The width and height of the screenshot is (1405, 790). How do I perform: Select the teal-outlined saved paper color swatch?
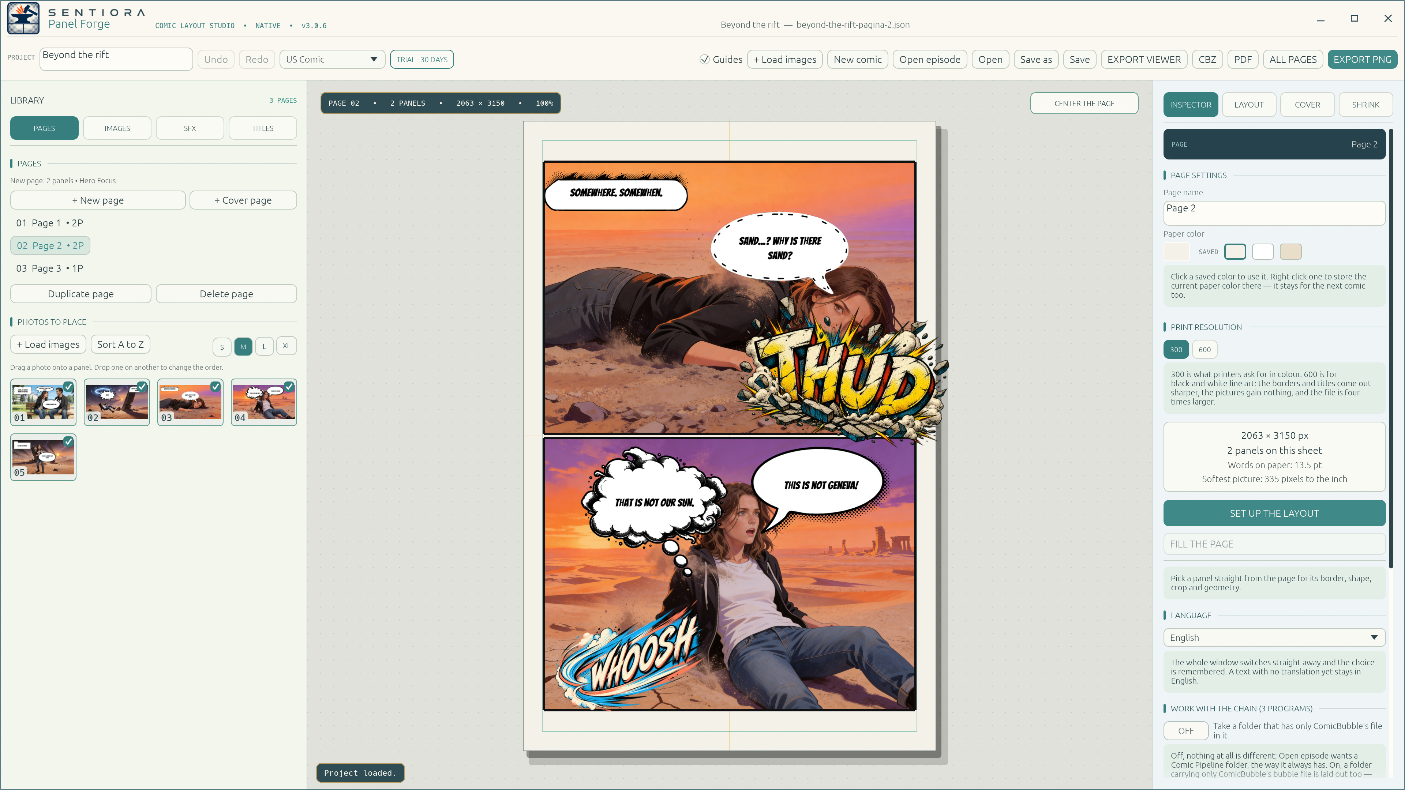(x=1235, y=252)
